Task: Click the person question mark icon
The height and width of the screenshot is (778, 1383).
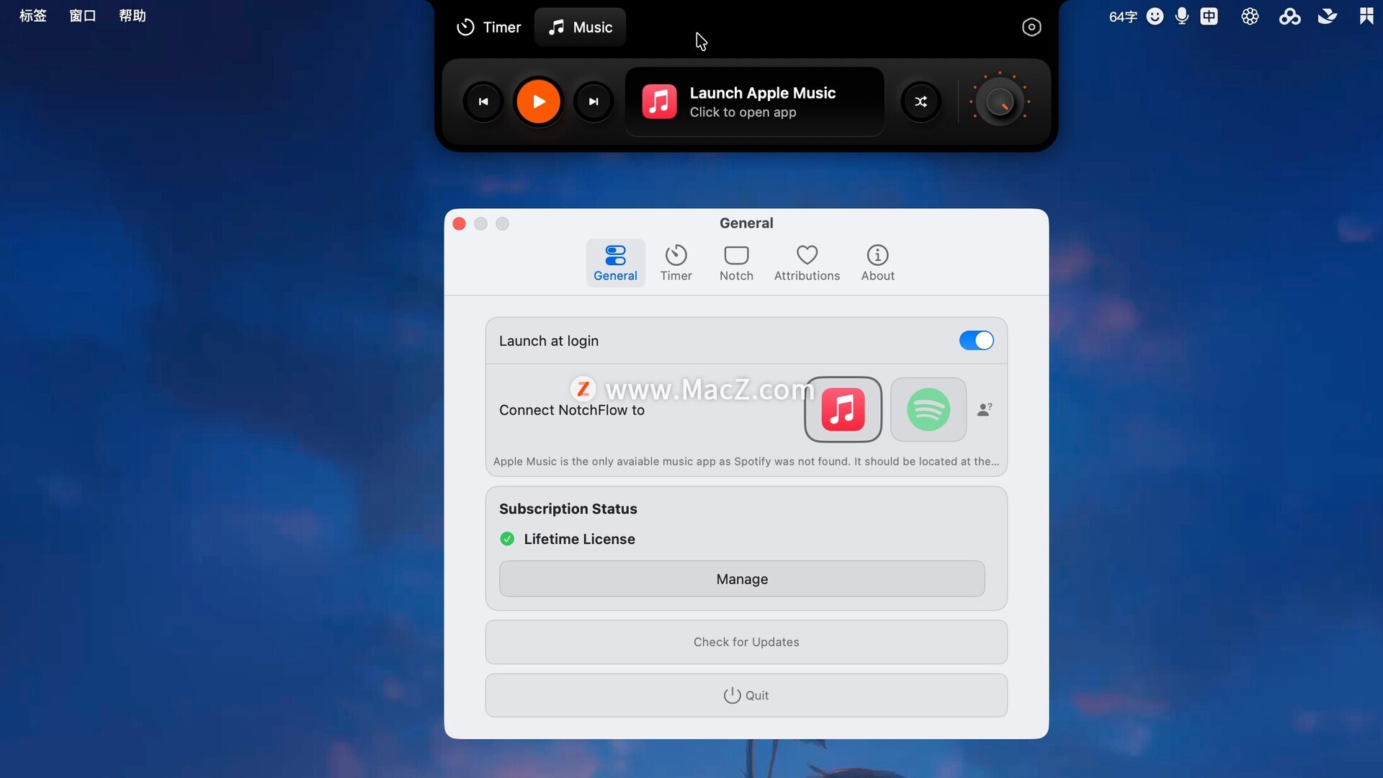Action: click(x=985, y=409)
